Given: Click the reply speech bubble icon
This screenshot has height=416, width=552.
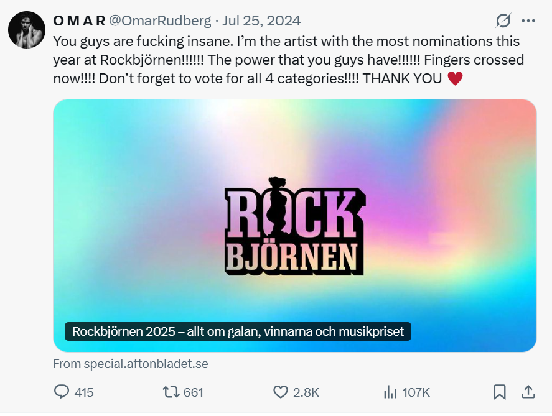Looking at the screenshot, I should coord(62,392).
